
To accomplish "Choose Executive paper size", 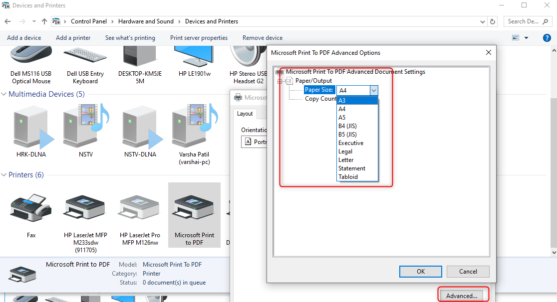I will 357,143.
